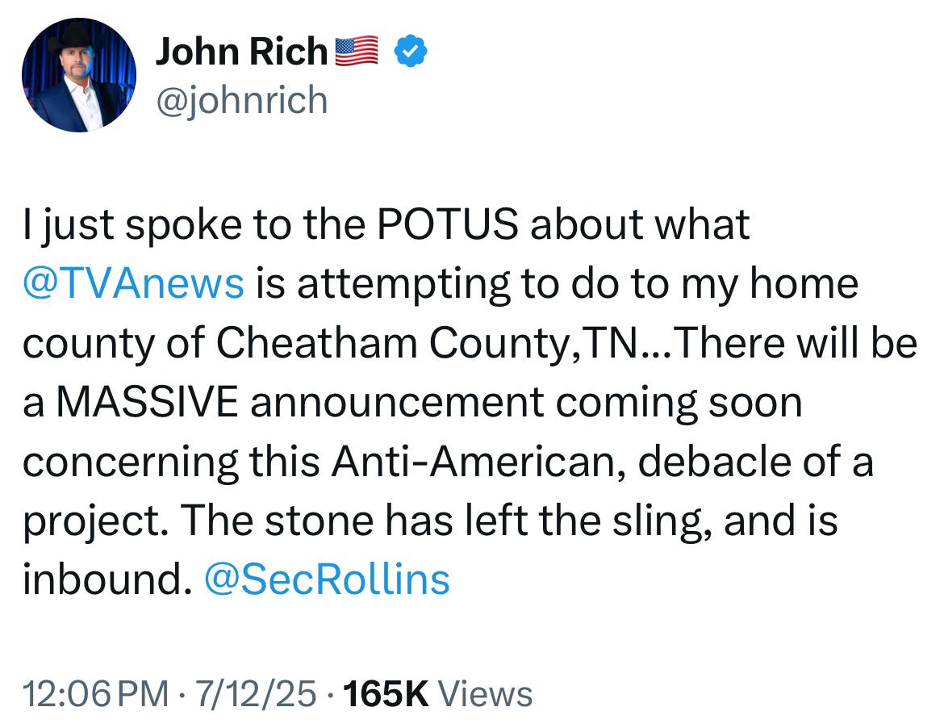This screenshot has height=728, width=944.
Task: Click the blue verified checkmark badge
Action: 411,51
